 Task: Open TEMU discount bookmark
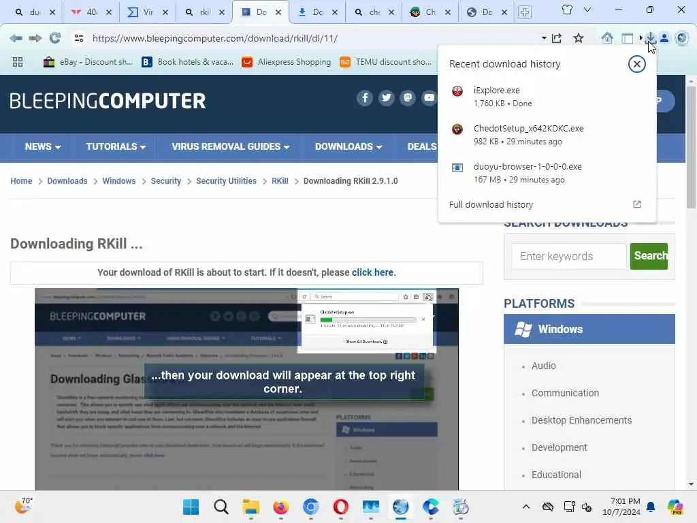385,62
